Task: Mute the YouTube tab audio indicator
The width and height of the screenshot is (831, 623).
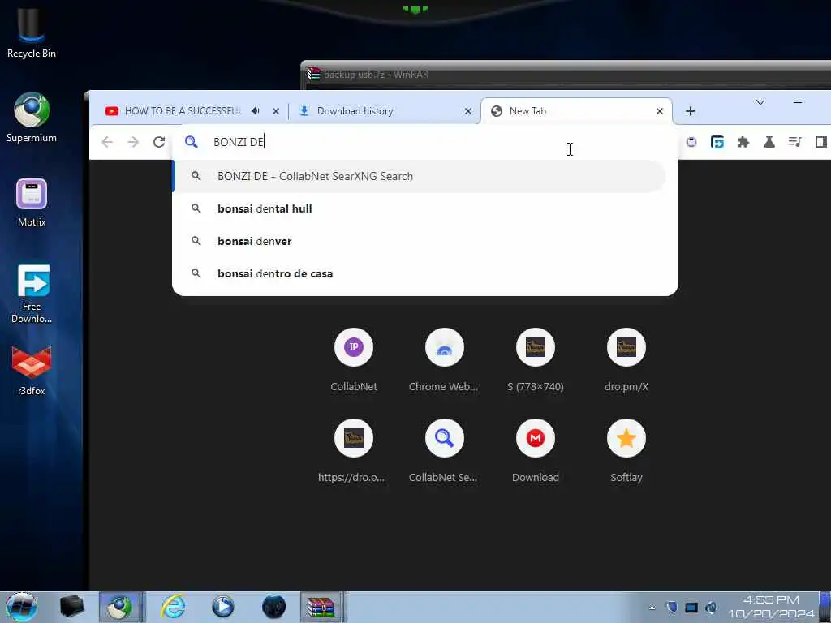Action: [x=256, y=110]
